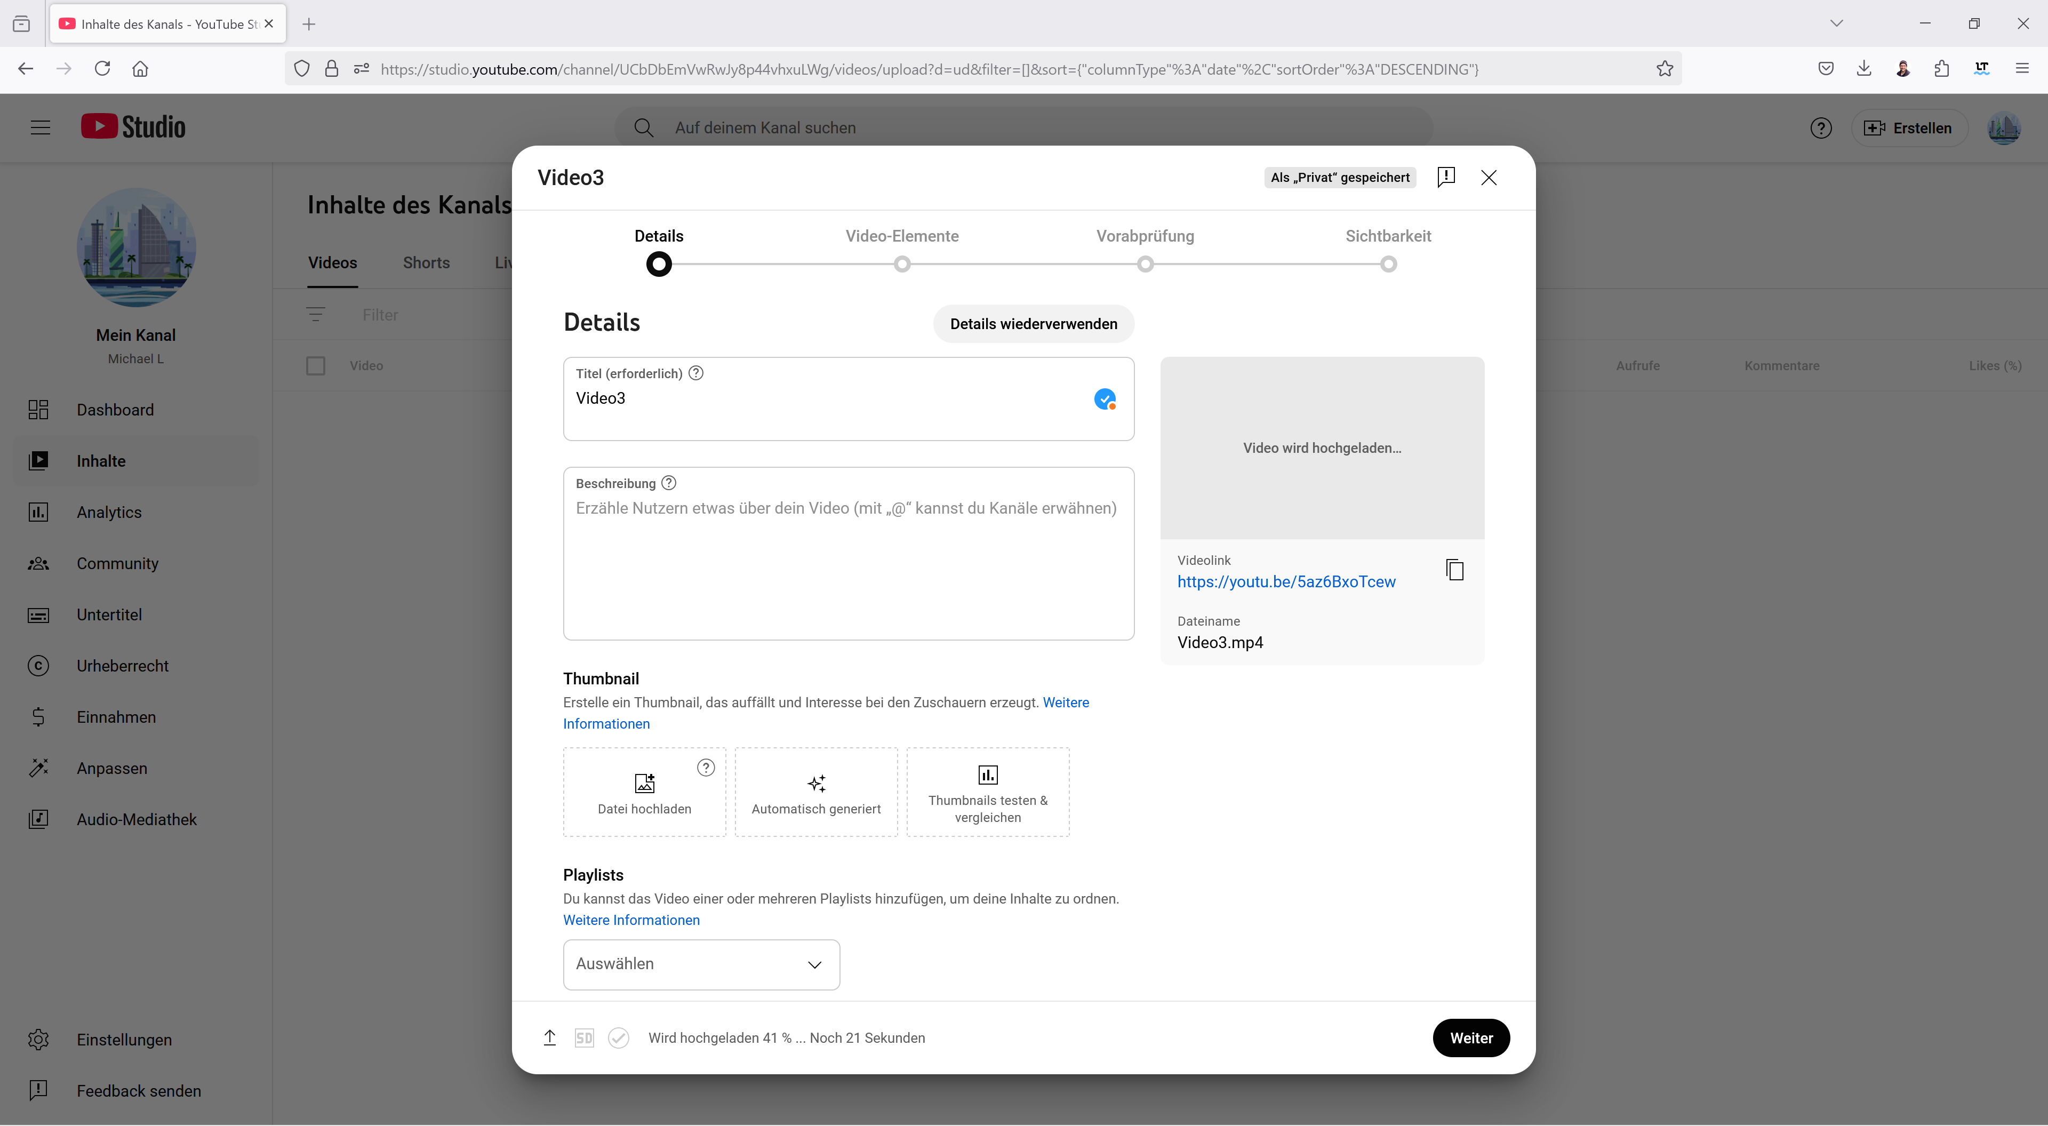Viewport: 2048px width, 1126px height.
Task: Toggle the select-all videos checkbox
Action: pyautogui.click(x=316, y=366)
